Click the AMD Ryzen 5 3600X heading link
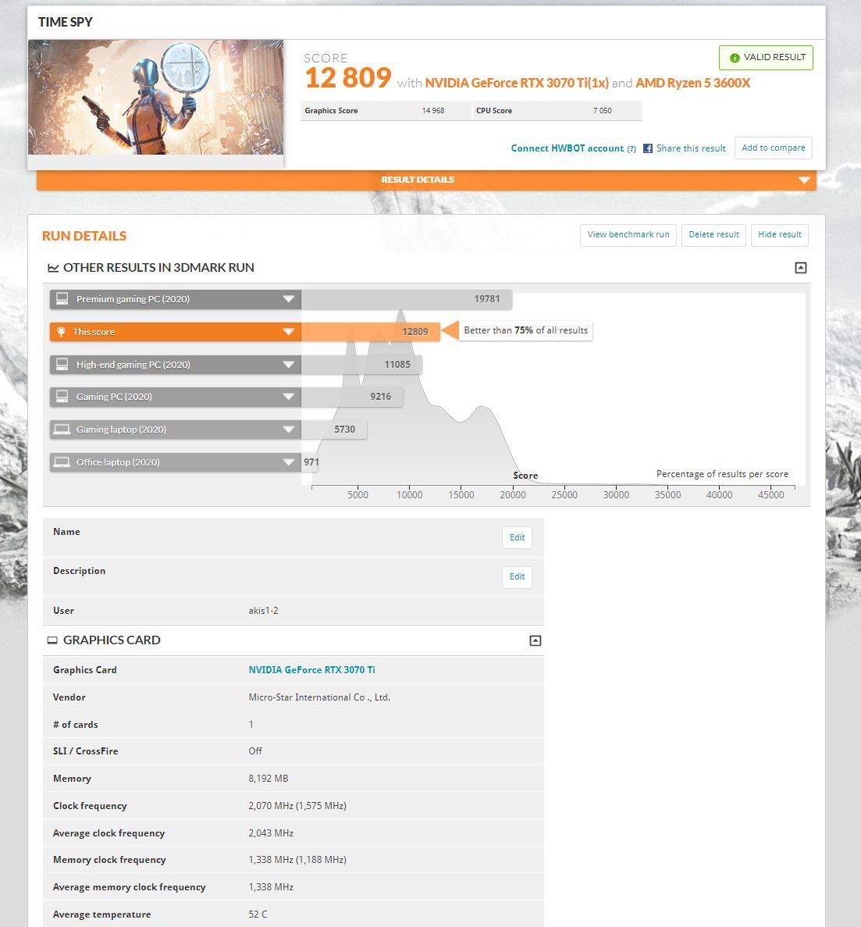Viewport: 861px width, 927px height. [692, 83]
